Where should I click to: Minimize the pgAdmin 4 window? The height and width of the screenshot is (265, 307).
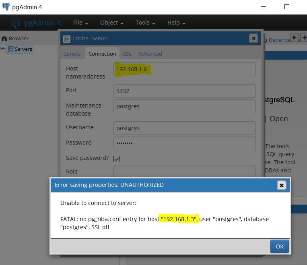[264, 7]
